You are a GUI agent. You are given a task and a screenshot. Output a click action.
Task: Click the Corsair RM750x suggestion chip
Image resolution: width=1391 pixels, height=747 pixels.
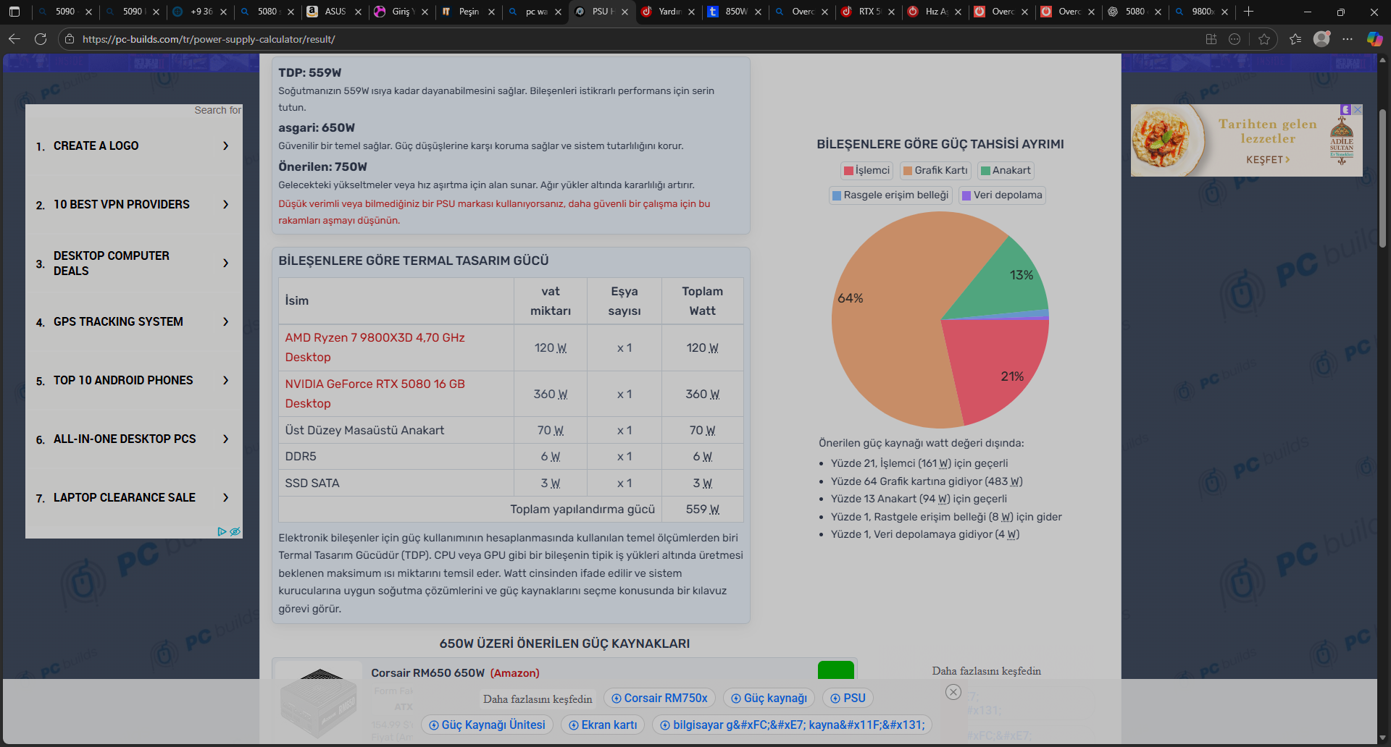659,698
